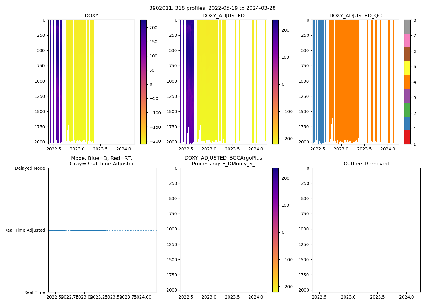
Task: Click the DOXY_ADJUSTED plot title
Action: tap(223, 16)
